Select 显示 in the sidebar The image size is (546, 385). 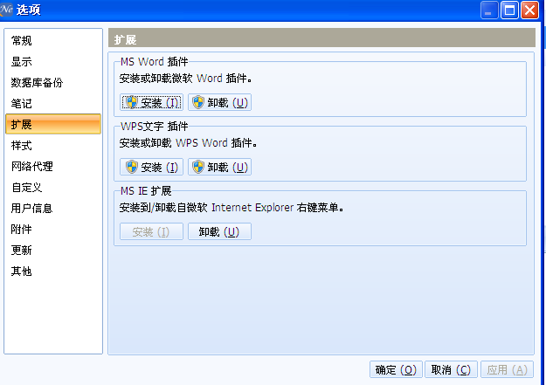coord(22,62)
